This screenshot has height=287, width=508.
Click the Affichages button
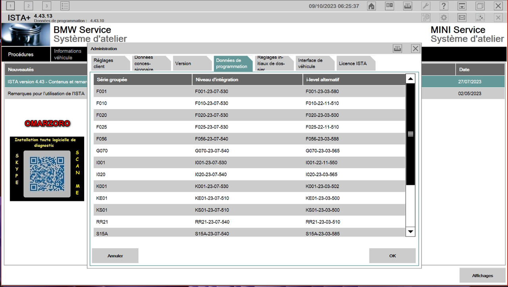click(x=483, y=275)
